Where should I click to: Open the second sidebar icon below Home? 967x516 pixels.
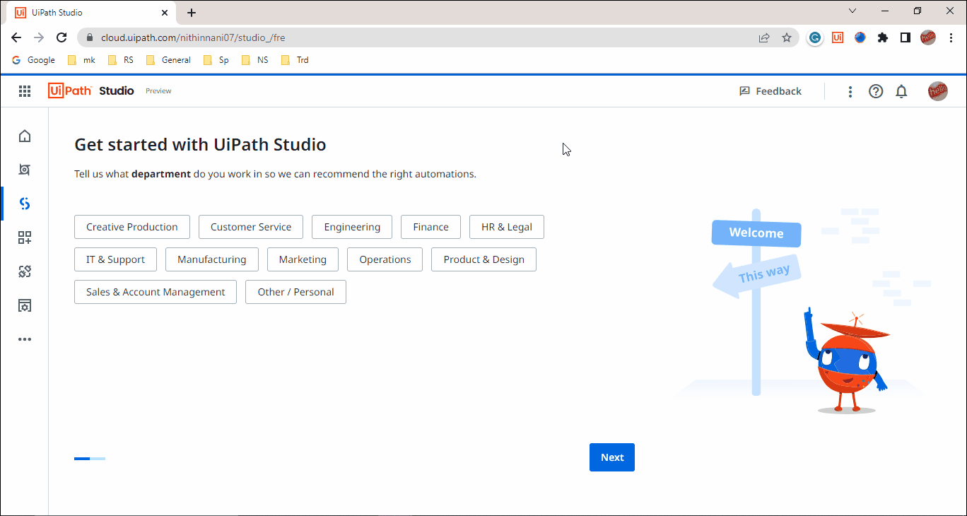pos(25,170)
